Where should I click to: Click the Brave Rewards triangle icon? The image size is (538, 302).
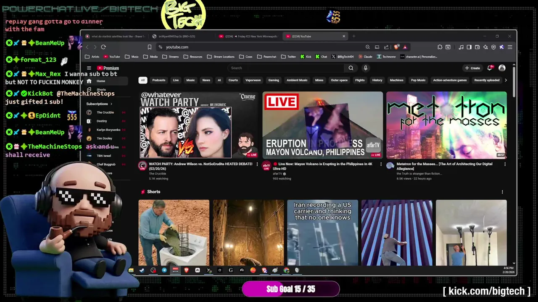pos(405,47)
